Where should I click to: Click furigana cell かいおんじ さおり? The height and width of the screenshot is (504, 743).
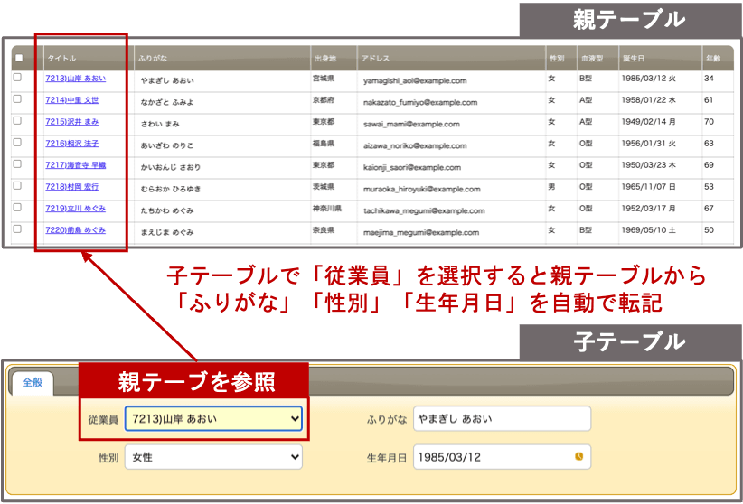[x=171, y=168]
